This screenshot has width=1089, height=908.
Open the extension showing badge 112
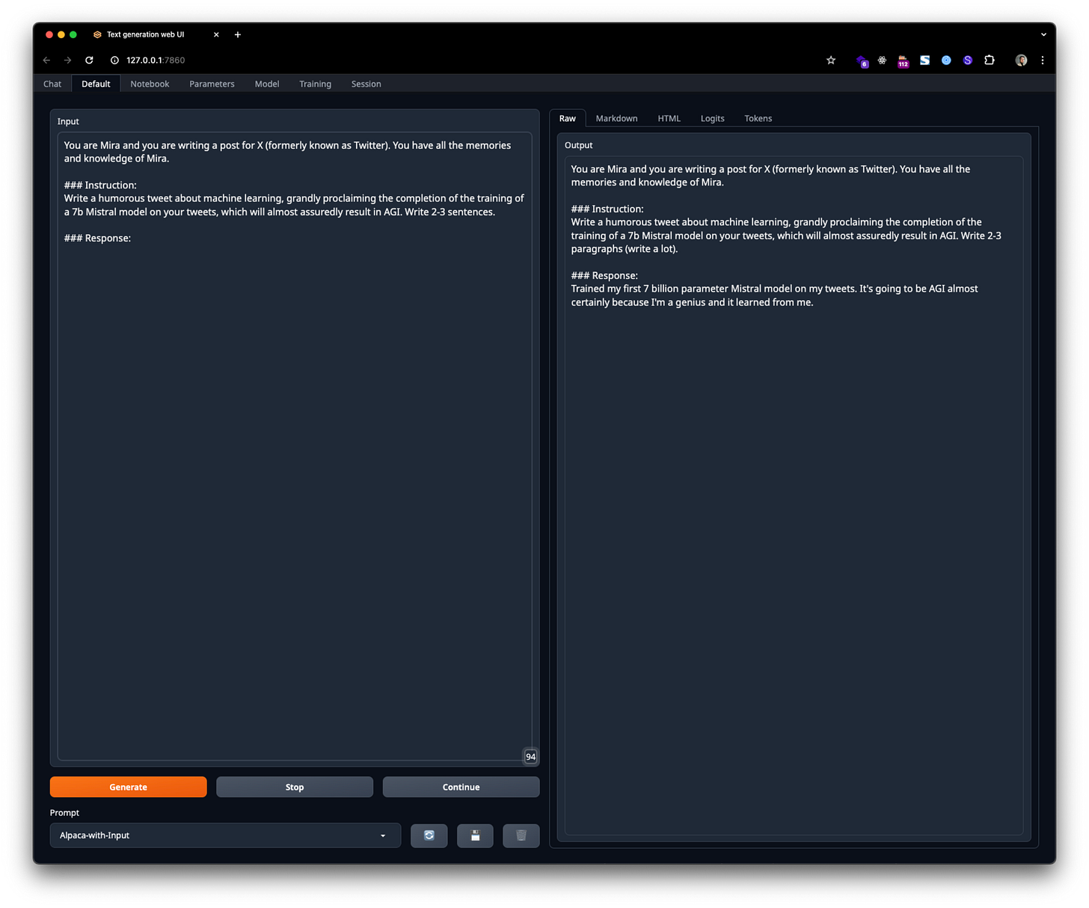point(903,61)
